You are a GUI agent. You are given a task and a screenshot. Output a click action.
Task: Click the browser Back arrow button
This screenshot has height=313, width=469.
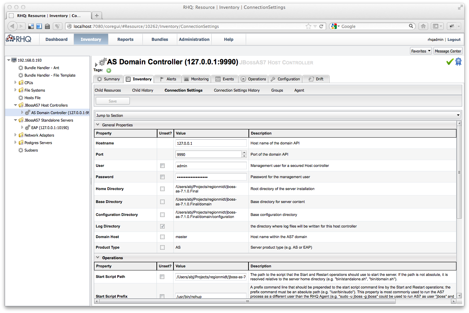tap(12, 26)
